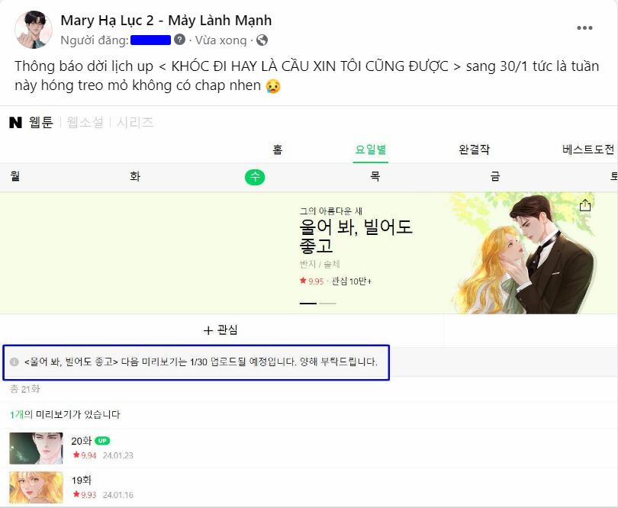Open the 완결작 tab
618x508 pixels.
point(474,150)
